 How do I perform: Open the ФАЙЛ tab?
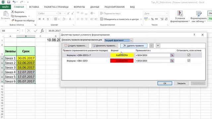[5, 7]
